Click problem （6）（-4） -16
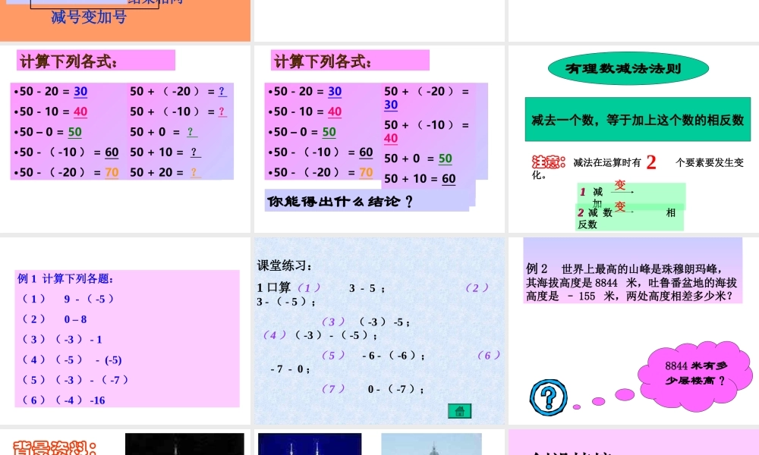 click(x=64, y=400)
